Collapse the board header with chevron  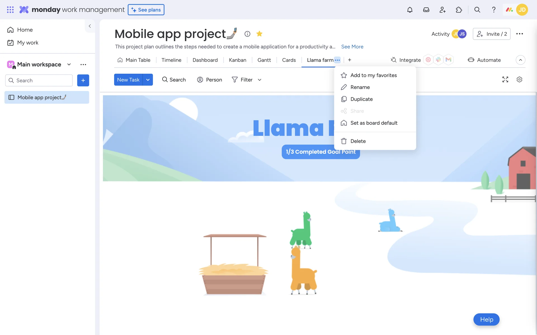tap(520, 60)
